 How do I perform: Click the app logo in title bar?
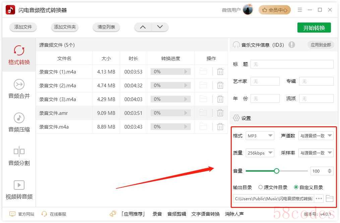(10, 10)
